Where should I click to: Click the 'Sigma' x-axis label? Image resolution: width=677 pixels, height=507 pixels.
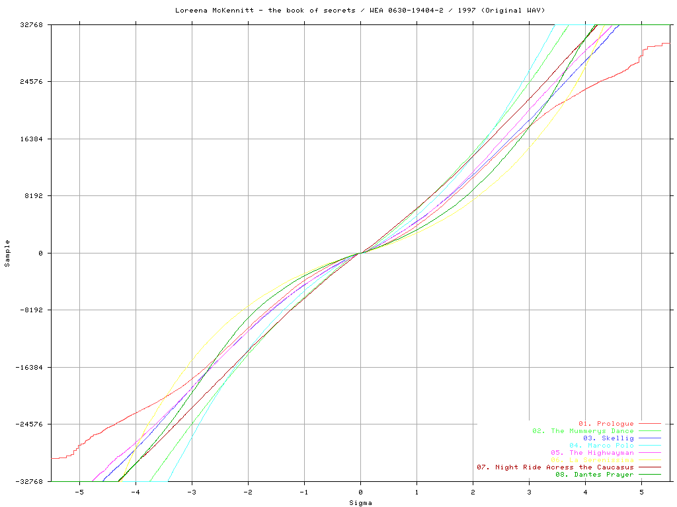click(360, 502)
